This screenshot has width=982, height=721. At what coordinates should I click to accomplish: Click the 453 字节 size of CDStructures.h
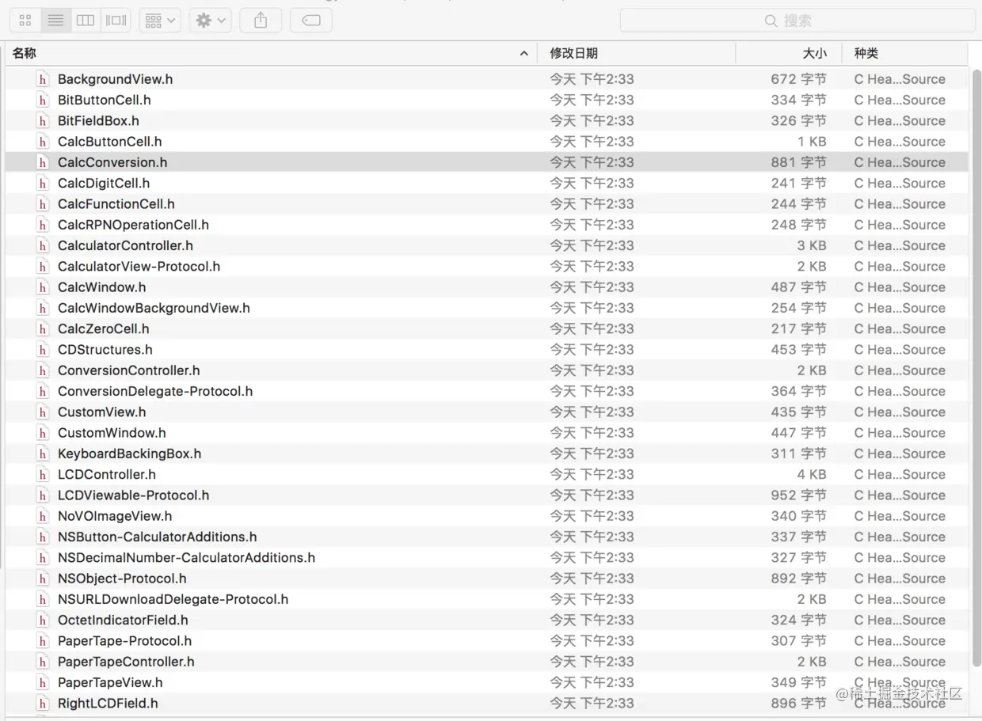click(798, 349)
